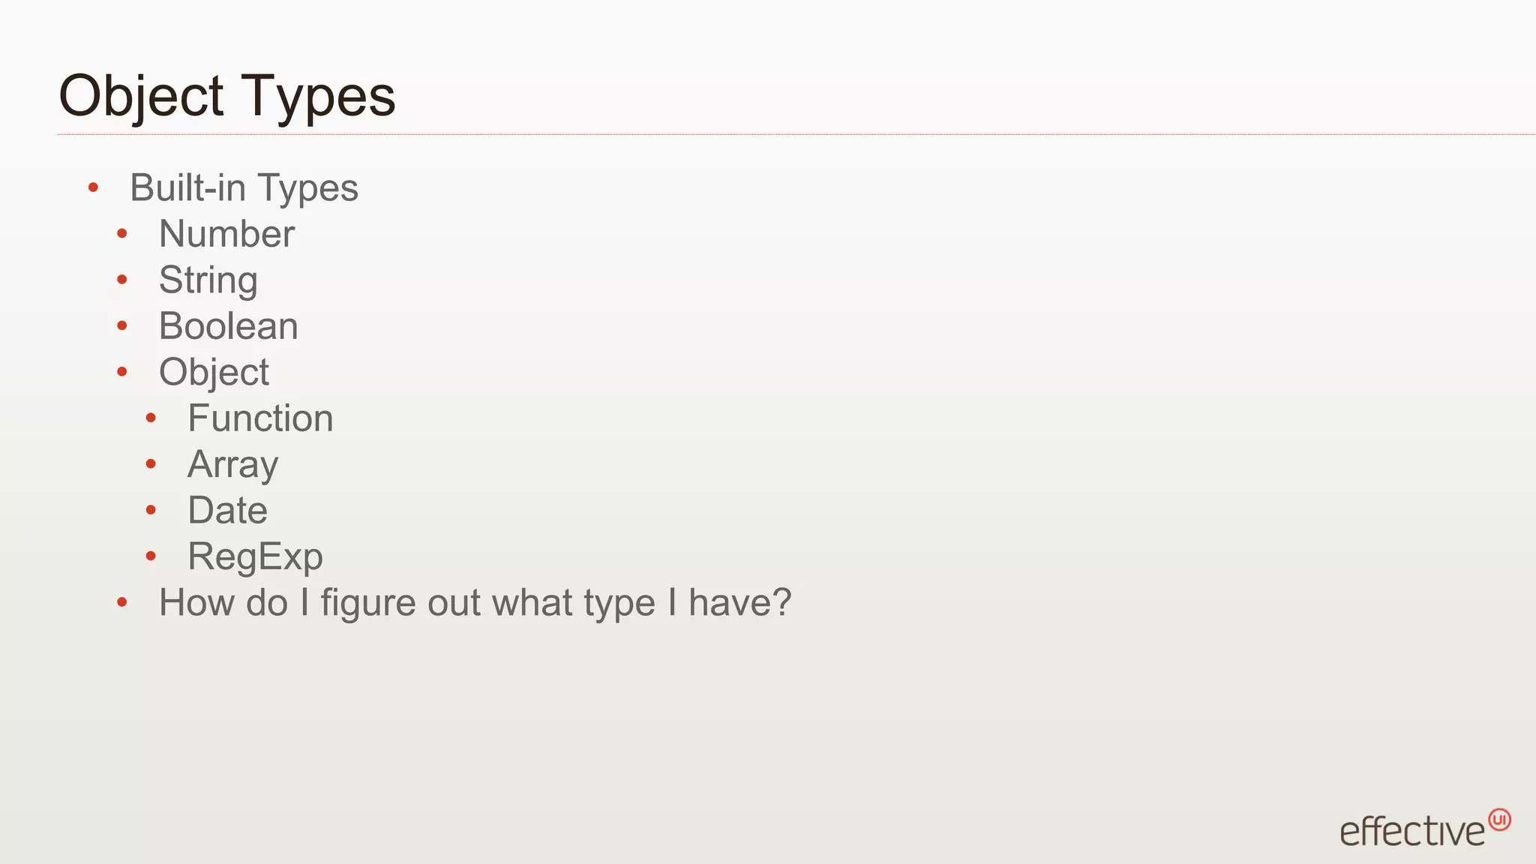This screenshot has height=864, width=1536.
Task: Click the red bullet beside Boolean
Action: 122,325
